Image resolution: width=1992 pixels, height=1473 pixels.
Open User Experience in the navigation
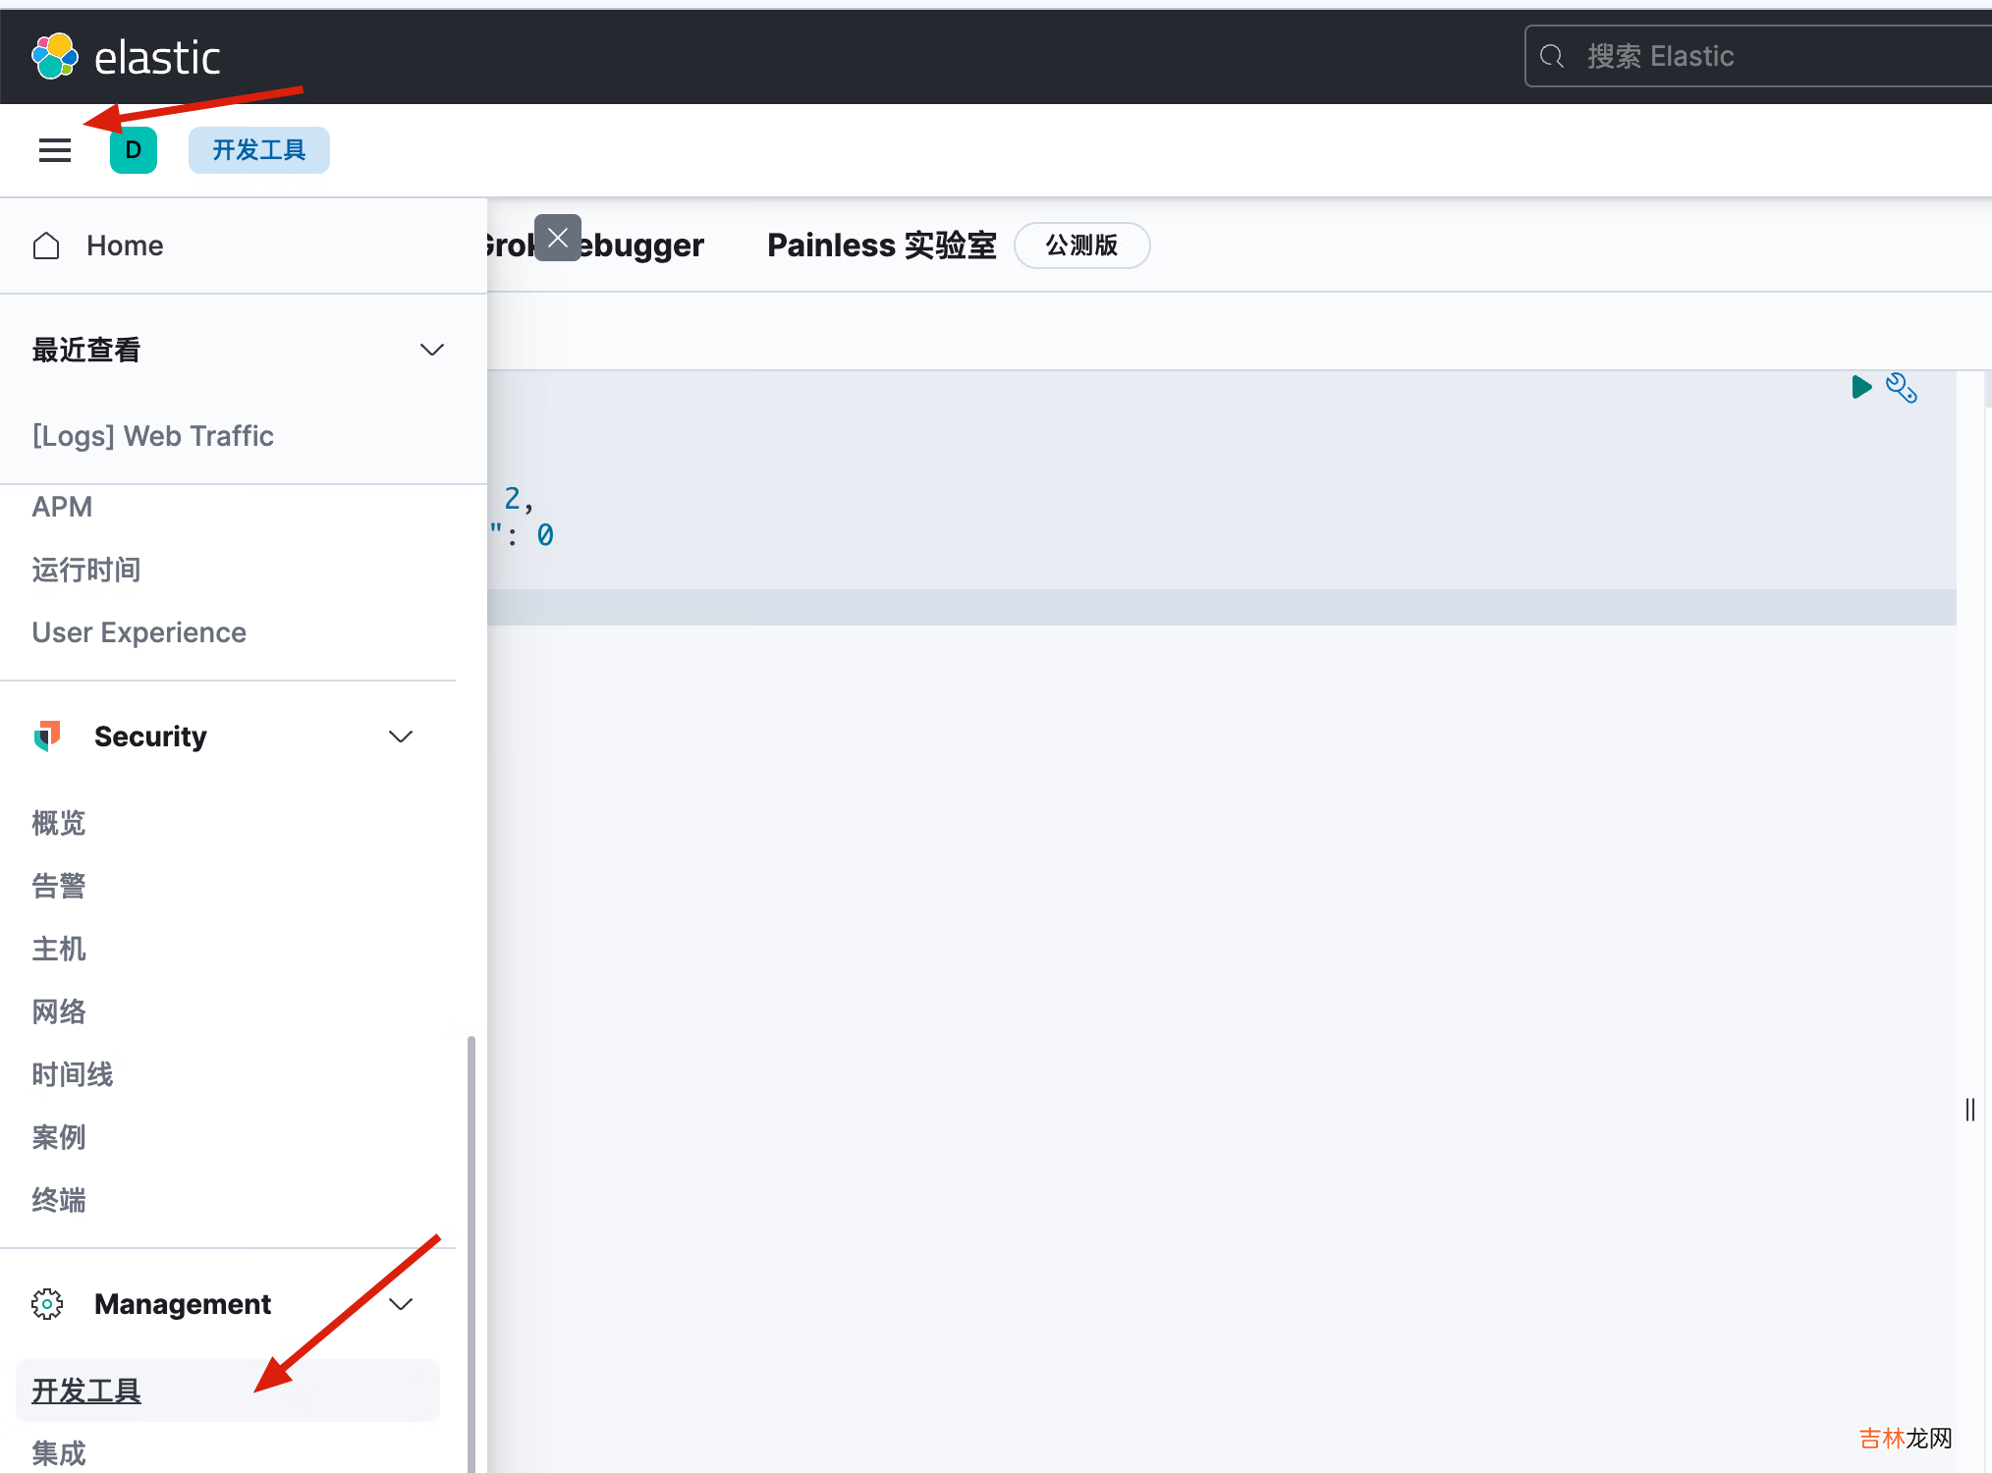[139, 632]
